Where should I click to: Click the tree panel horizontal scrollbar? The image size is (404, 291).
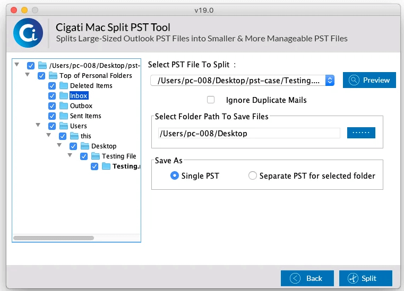(x=54, y=238)
